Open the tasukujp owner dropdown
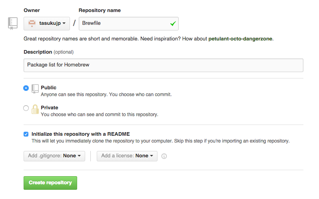 coord(47,24)
